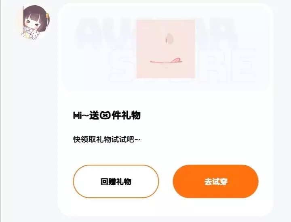Open the sender's chibi girl avatar
The height and width of the screenshot is (222, 291).
(35, 23)
